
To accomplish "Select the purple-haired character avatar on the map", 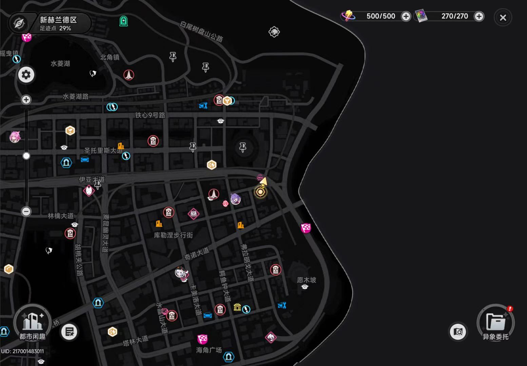I will click(236, 199).
